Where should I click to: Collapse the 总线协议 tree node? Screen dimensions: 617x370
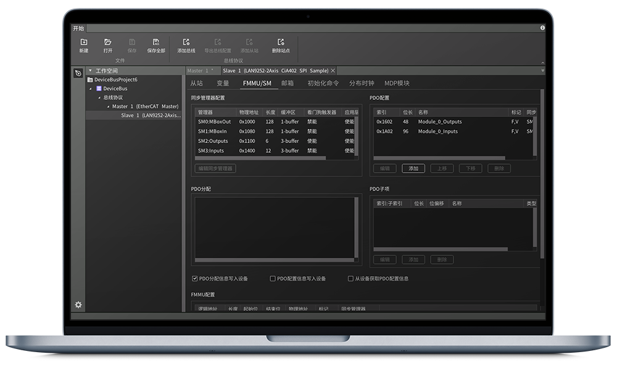point(99,97)
